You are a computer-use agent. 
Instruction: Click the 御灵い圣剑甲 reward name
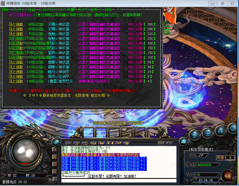58,76
